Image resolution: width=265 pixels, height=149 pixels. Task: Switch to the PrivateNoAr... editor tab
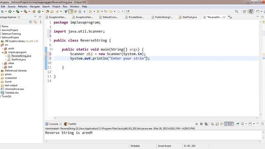[135, 17]
